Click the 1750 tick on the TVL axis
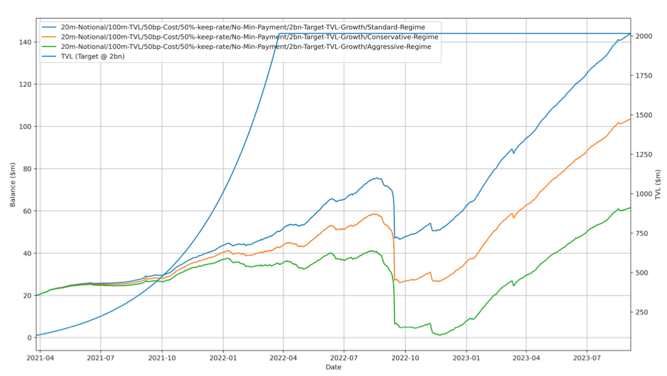667x376 pixels. pyautogui.click(x=644, y=75)
